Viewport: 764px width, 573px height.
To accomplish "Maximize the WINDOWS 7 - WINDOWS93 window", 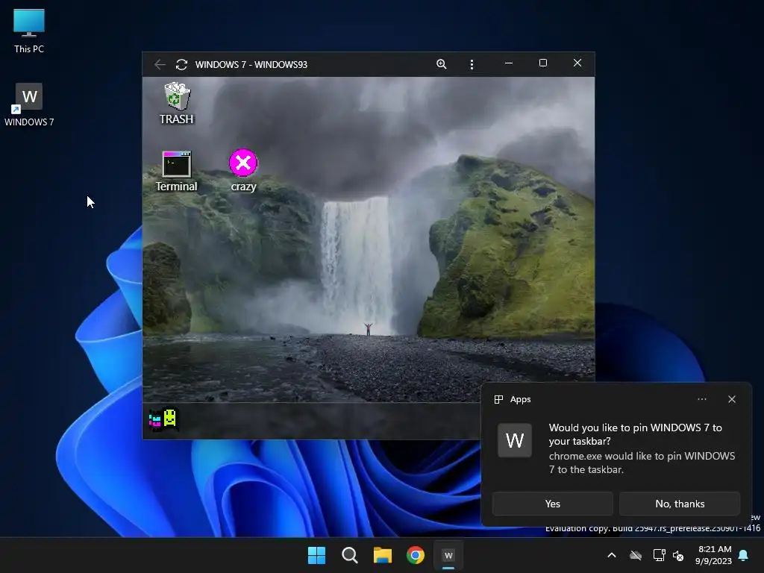I will (x=543, y=63).
